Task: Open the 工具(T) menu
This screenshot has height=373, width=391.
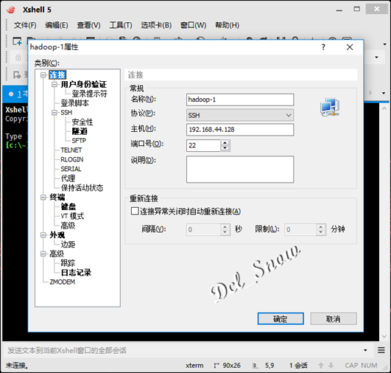Action: 121,25
